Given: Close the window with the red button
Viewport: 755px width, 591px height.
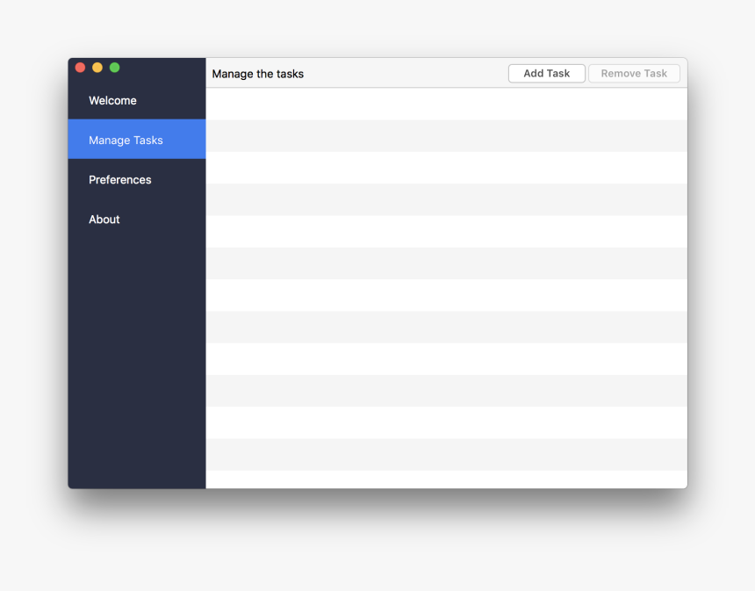Looking at the screenshot, I should [81, 68].
